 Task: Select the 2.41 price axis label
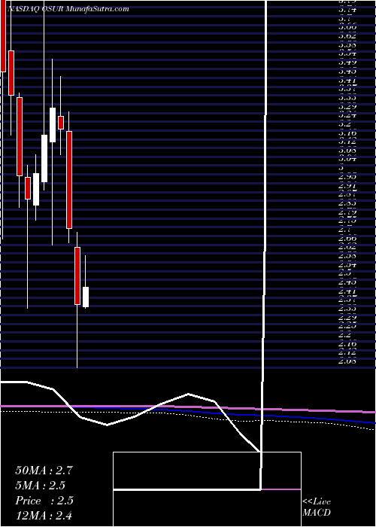pos(347,291)
